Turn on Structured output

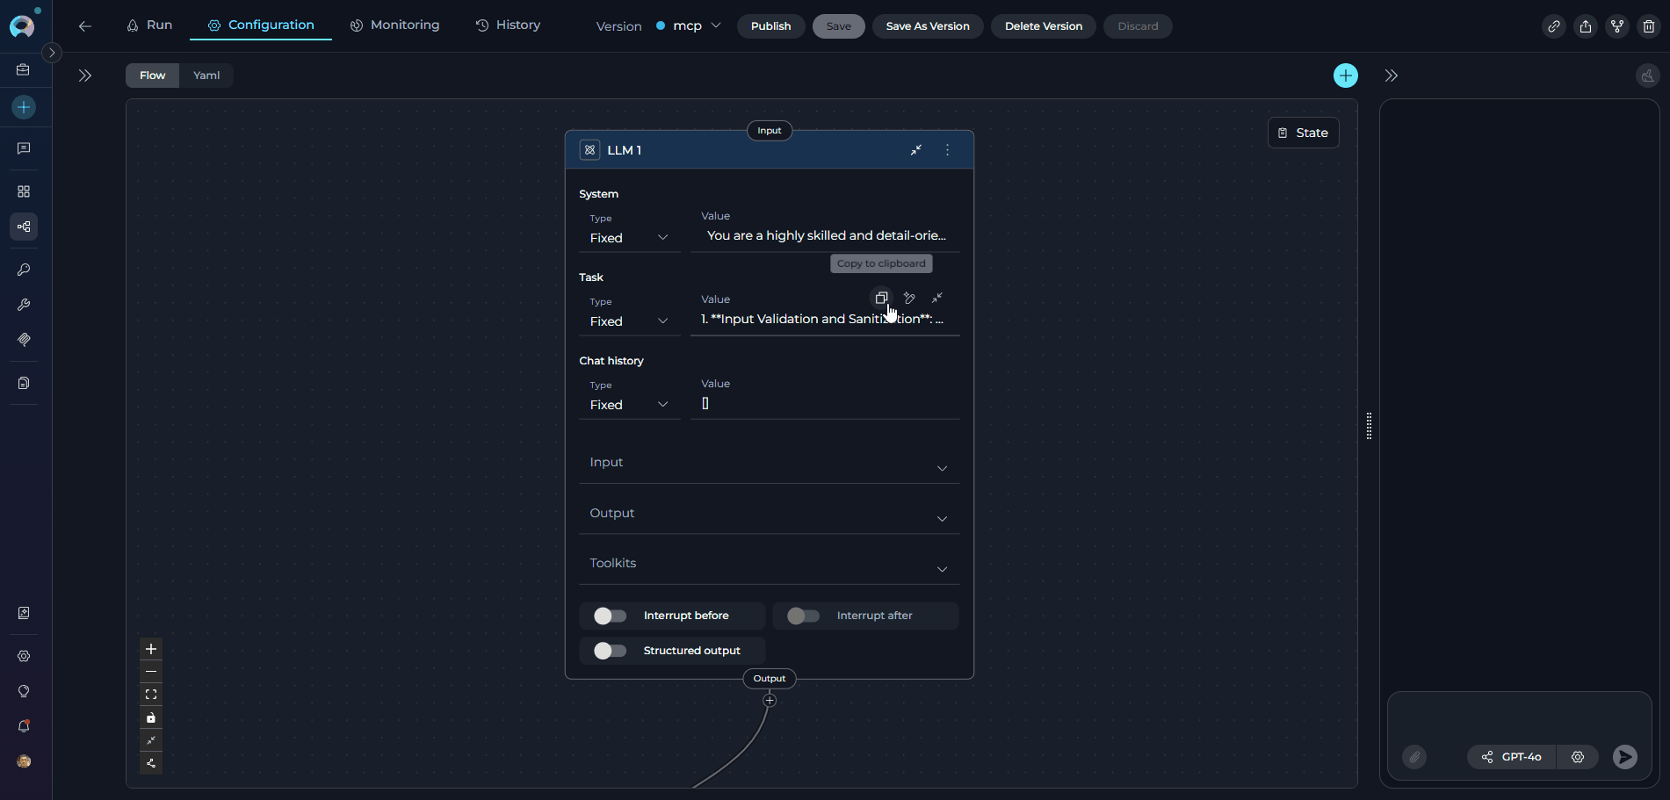coord(610,651)
